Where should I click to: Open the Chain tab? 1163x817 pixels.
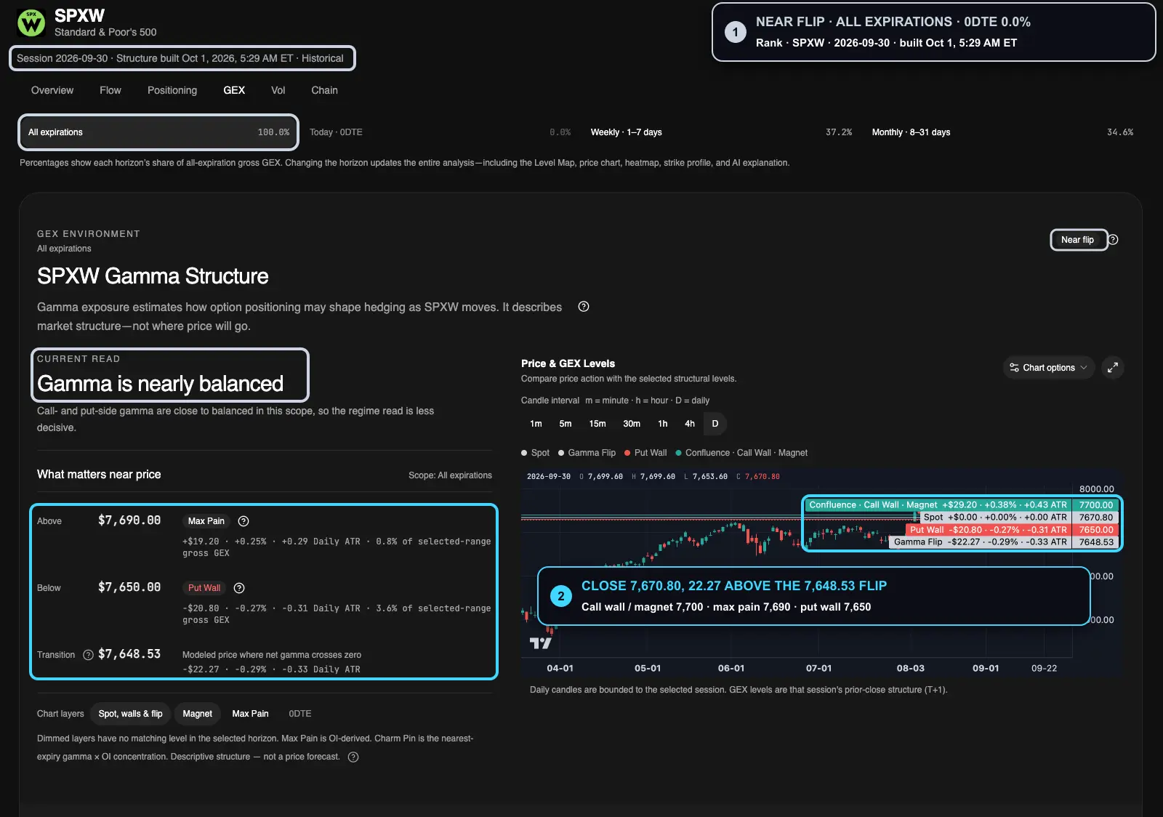tap(324, 90)
